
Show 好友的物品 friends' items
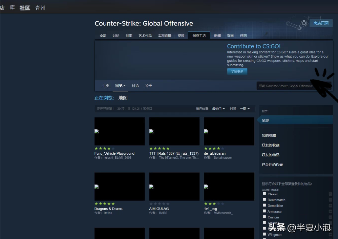coord(271,155)
